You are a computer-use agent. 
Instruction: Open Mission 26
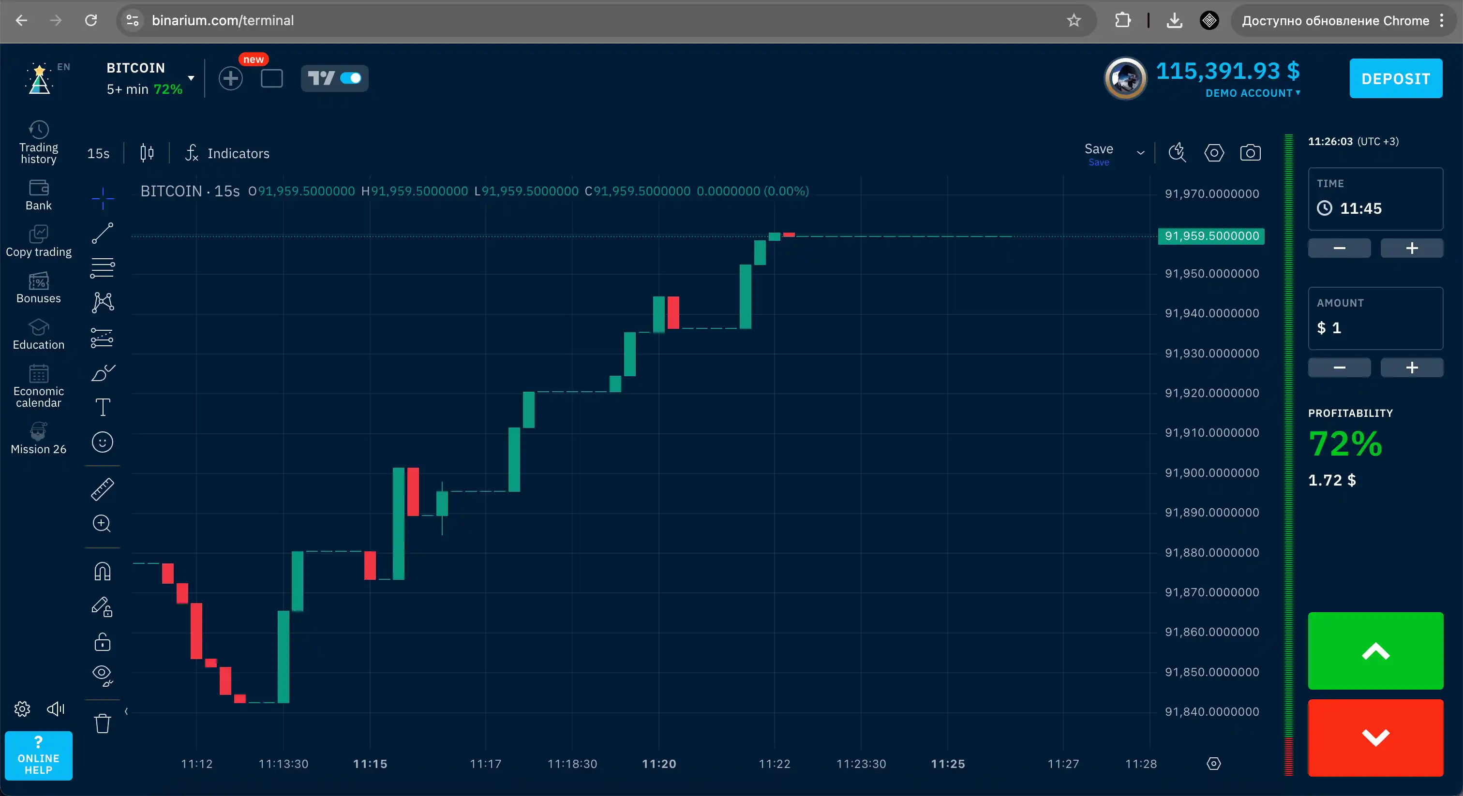[39, 438]
